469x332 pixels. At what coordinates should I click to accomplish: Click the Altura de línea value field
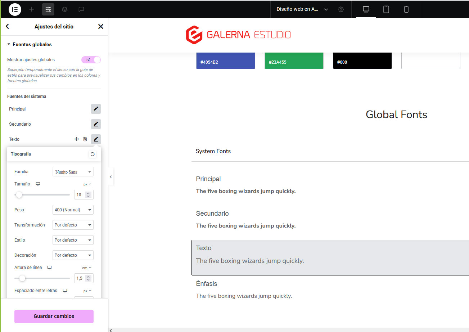[80, 278]
